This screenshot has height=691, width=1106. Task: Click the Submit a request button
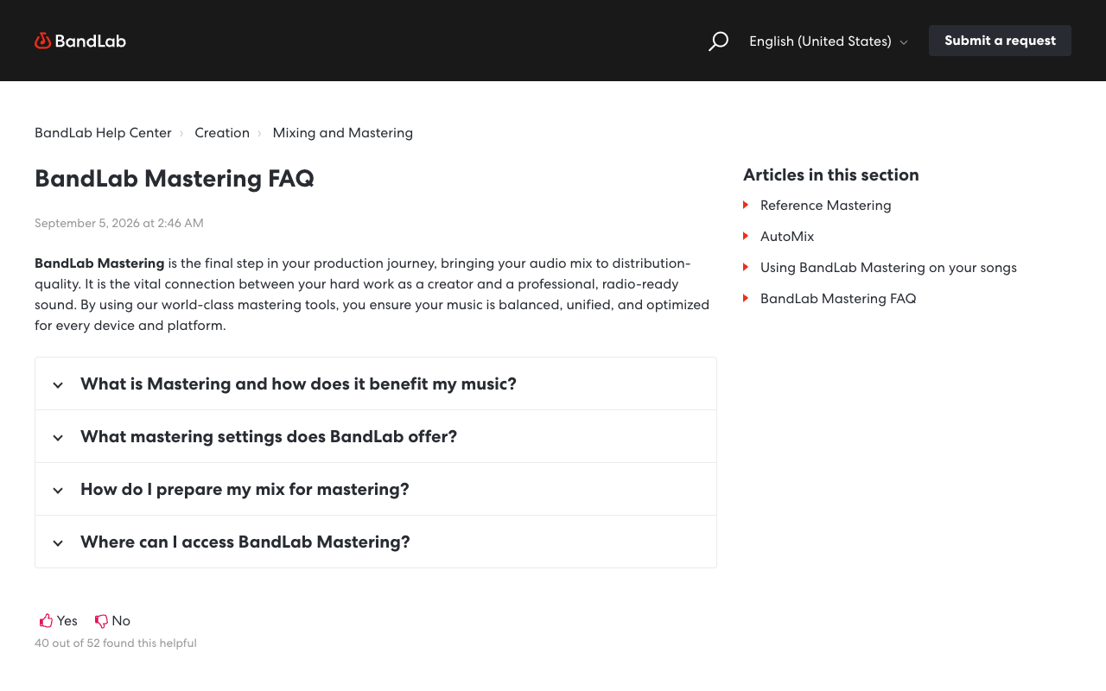(x=1000, y=41)
